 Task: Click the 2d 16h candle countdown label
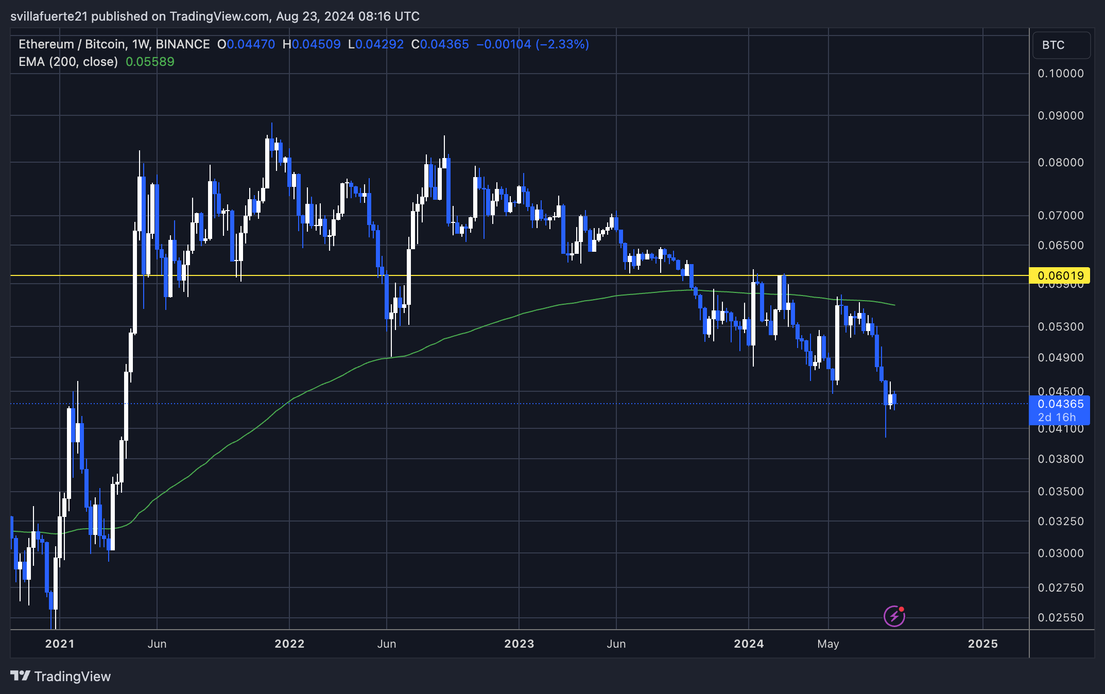coord(1057,418)
